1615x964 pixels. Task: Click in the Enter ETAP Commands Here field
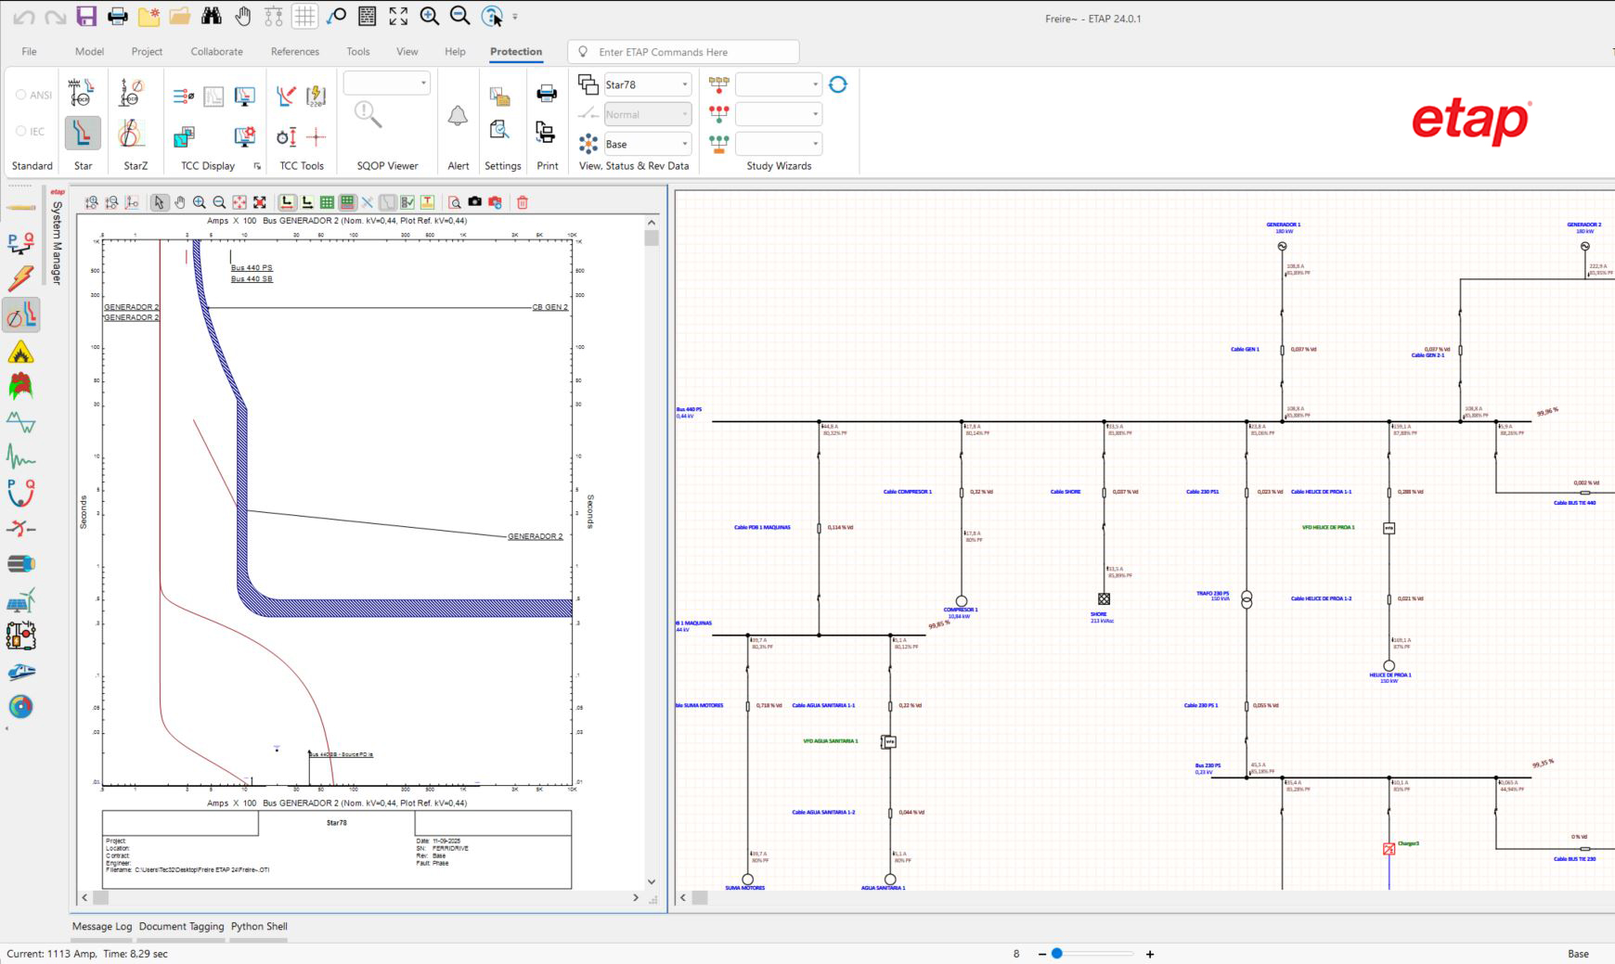point(683,52)
